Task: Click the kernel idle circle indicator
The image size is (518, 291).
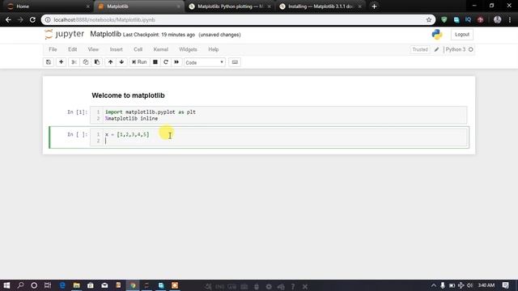Action: [x=471, y=49]
